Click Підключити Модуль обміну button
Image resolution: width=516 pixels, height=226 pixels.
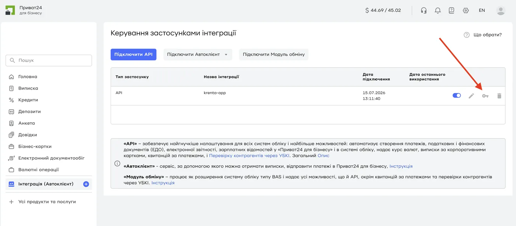tap(274, 54)
